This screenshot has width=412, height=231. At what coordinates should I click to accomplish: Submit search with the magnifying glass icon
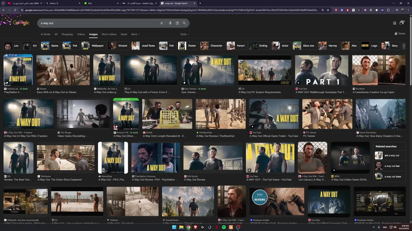pos(184,23)
